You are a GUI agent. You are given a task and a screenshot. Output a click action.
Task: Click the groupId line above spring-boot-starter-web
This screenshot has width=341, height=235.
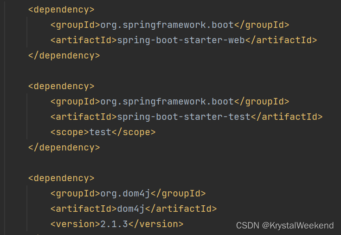[170, 25]
